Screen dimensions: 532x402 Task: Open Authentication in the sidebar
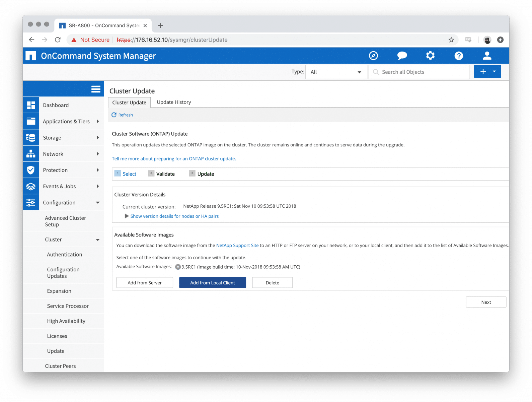(64, 255)
